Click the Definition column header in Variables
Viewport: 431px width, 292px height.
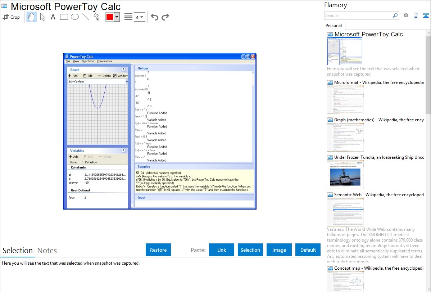tap(91, 162)
